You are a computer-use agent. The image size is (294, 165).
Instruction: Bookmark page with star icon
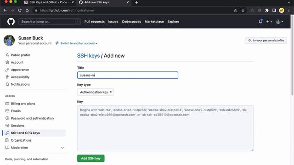coord(243,10)
